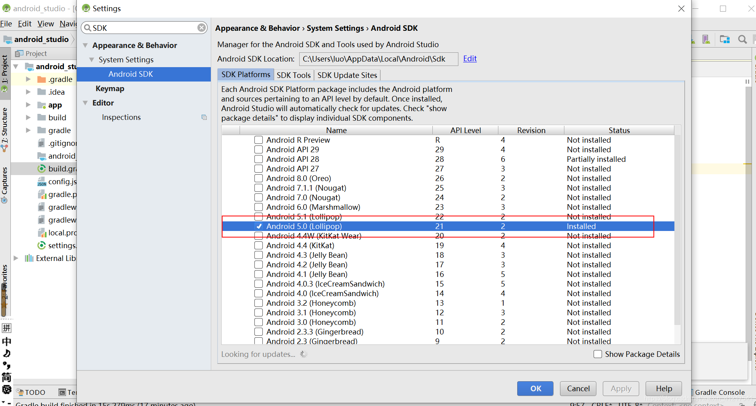Viewport: 756px width, 406px height.
Task: Expand the .gradle folder
Action: coord(28,80)
